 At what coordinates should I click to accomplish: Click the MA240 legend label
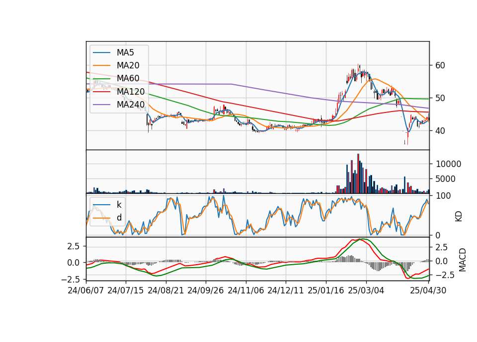click(x=131, y=105)
